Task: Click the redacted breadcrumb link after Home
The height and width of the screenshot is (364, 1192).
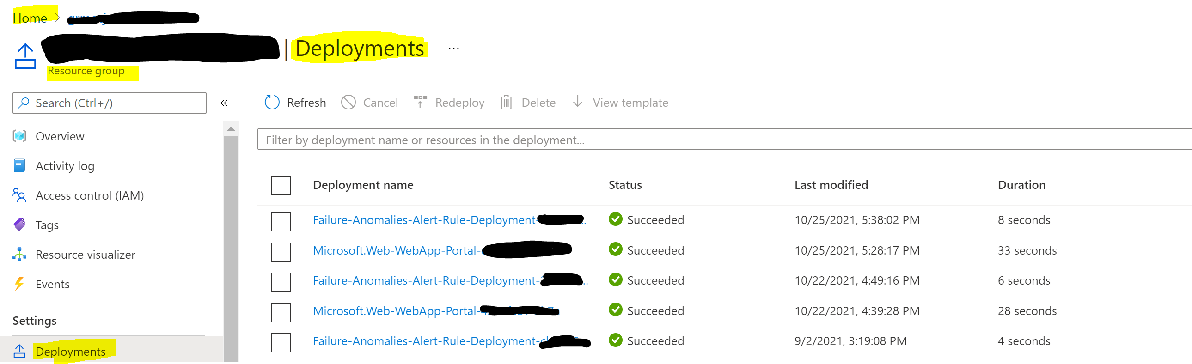Action: click(x=133, y=18)
